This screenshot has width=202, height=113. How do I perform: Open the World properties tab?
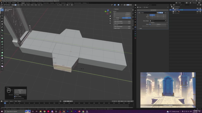[135, 19]
